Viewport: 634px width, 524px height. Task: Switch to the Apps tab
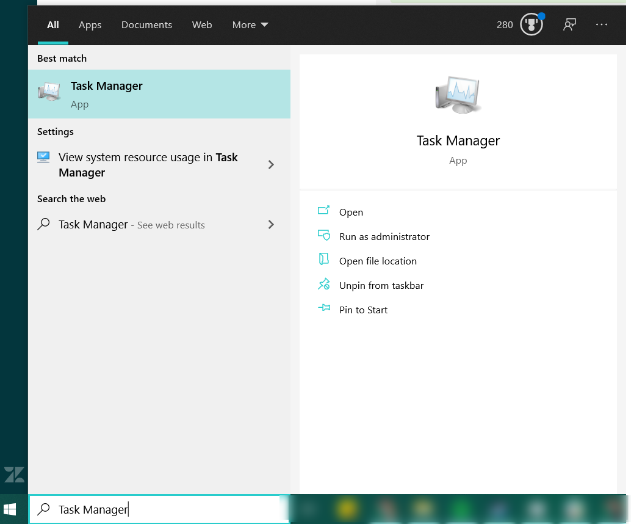pos(90,24)
